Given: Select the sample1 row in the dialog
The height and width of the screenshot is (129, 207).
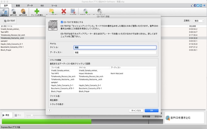Looking at the screenshot, I should (103, 82).
